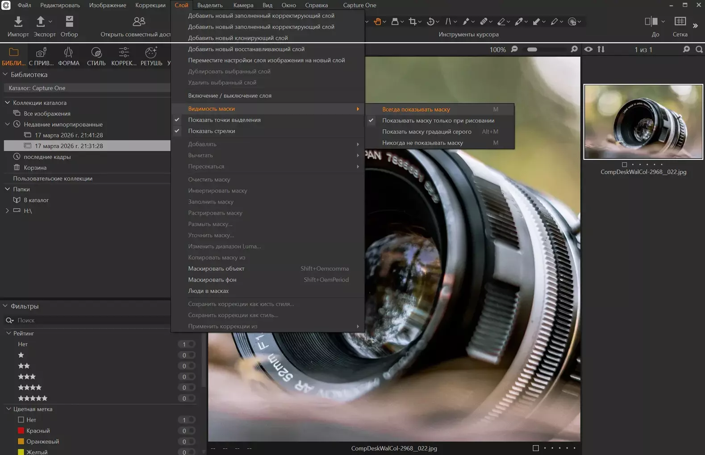Expand the H:\ folder tree node
The image size is (705, 455).
(7, 211)
